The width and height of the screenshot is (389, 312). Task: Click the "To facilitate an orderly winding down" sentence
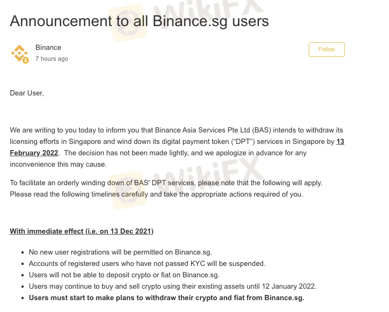click(x=166, y=183)
